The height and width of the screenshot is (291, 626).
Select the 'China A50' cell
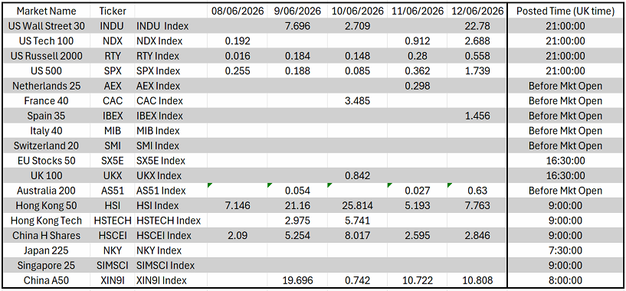pyautogui.click(x=46, y=280)
